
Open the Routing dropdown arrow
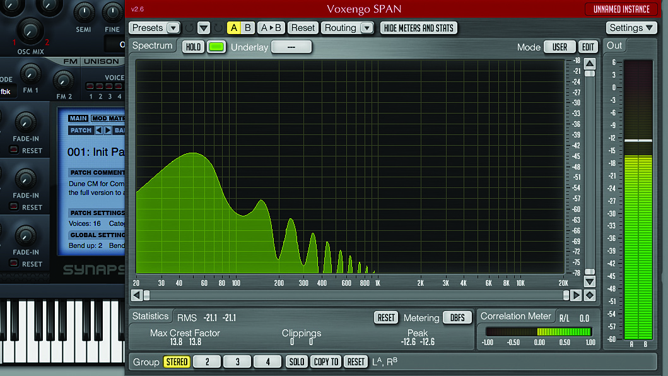(x=366, y=28)
